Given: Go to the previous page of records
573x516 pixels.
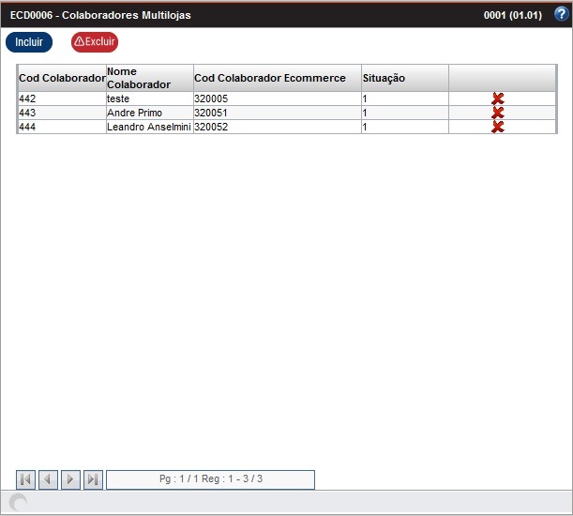Looking at the screenshot, I should [x=48, y=479].
